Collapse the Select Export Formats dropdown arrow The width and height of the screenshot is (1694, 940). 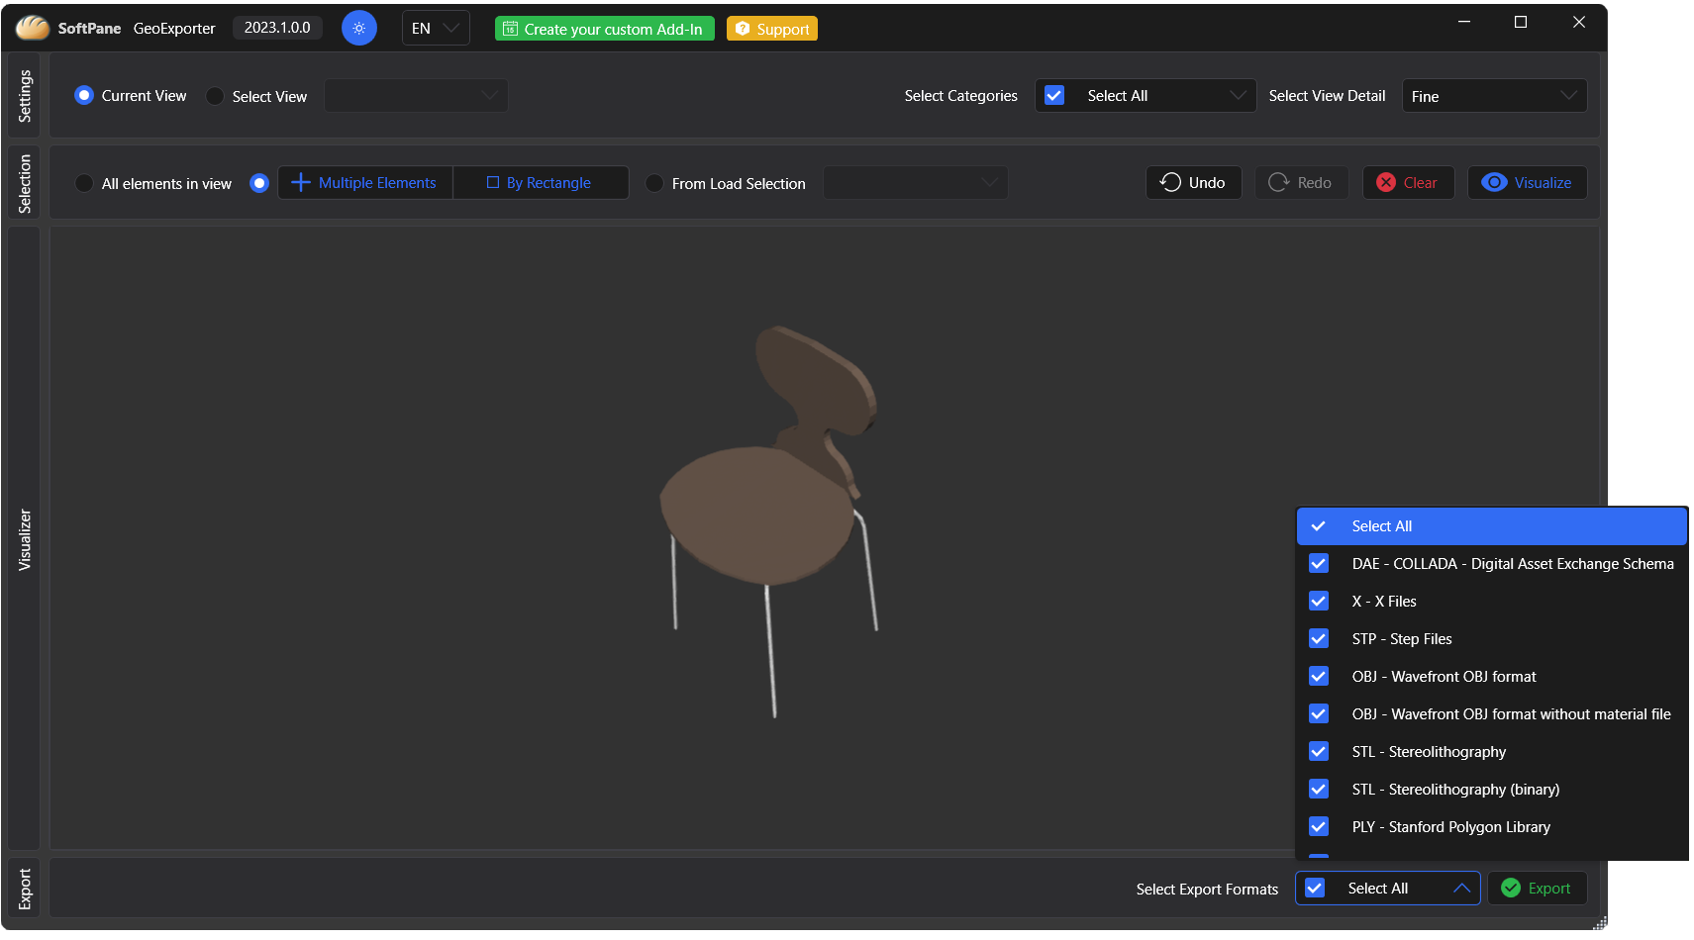(1461, 888)
